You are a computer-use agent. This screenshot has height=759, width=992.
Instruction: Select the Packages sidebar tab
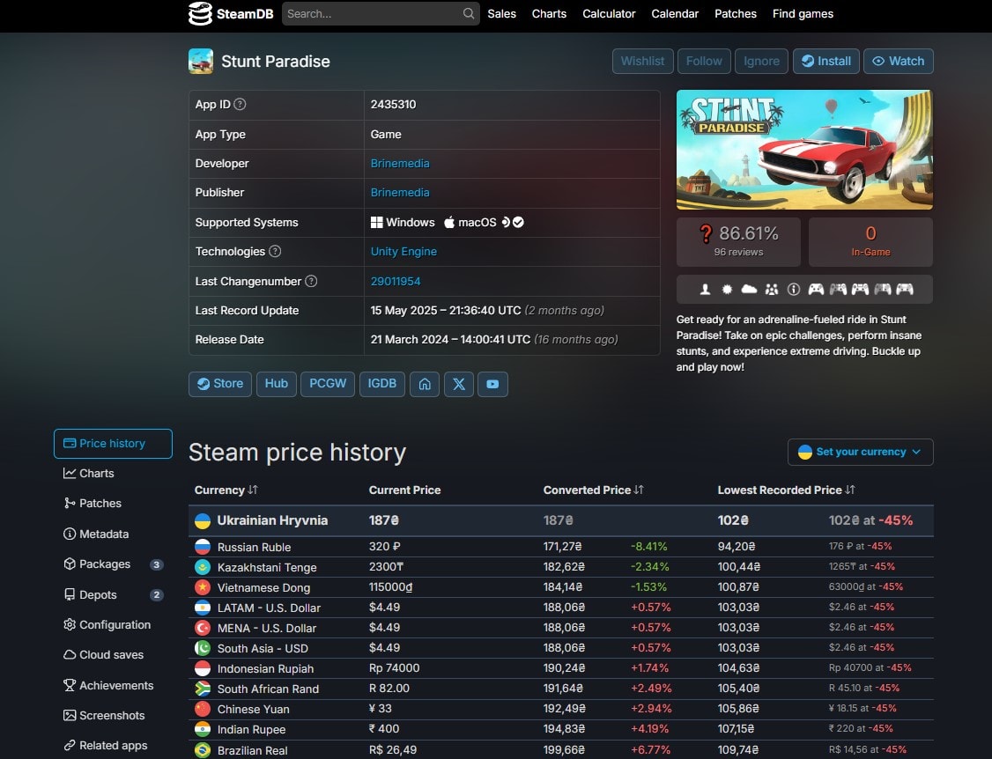tap(113, 564)
